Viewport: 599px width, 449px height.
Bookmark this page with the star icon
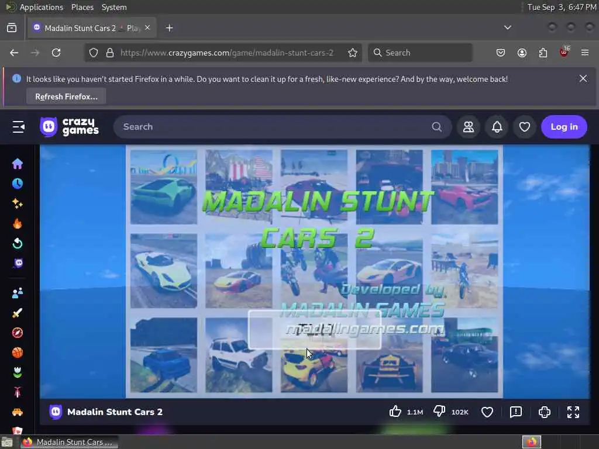click(x=353, y=53)
